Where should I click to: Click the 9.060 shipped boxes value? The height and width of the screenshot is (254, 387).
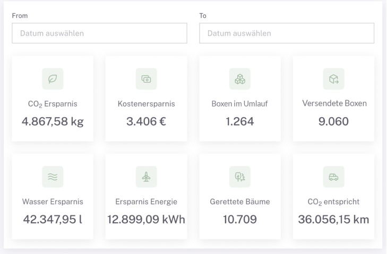click(x=334, y=121)
